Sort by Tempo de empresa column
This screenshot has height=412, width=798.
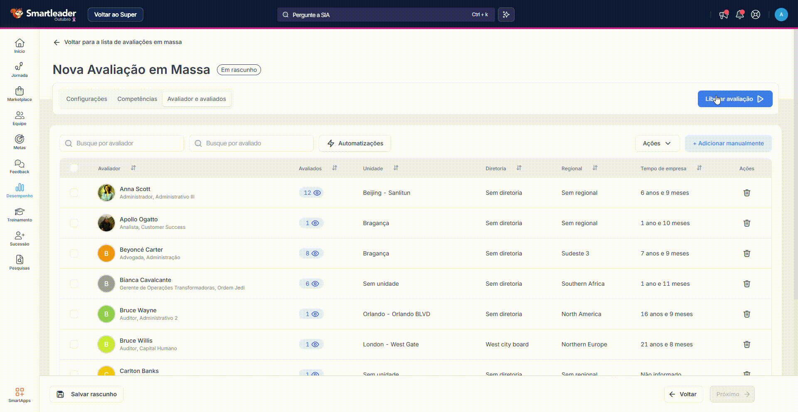(x=699, y=168)
